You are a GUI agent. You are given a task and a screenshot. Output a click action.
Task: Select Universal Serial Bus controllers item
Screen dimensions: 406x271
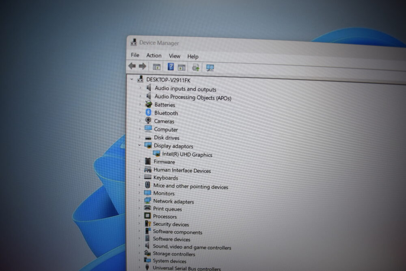click(187, 269)
